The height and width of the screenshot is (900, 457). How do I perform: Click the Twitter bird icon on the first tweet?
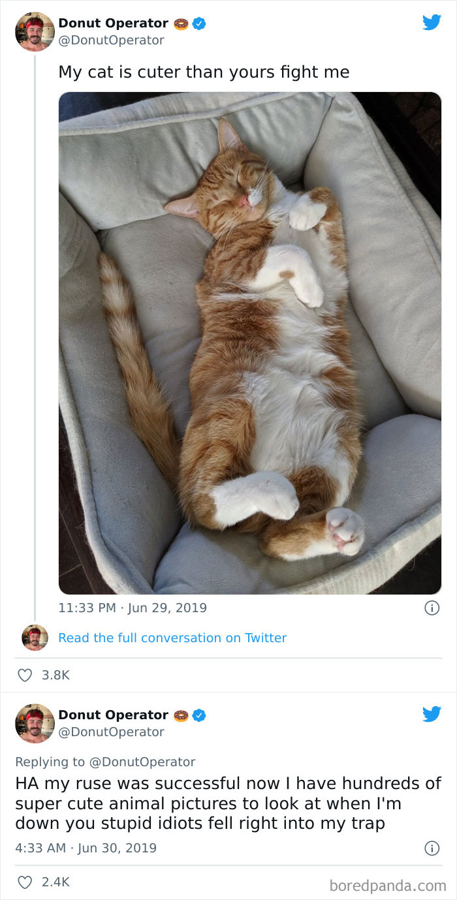[x=432, y=22]
